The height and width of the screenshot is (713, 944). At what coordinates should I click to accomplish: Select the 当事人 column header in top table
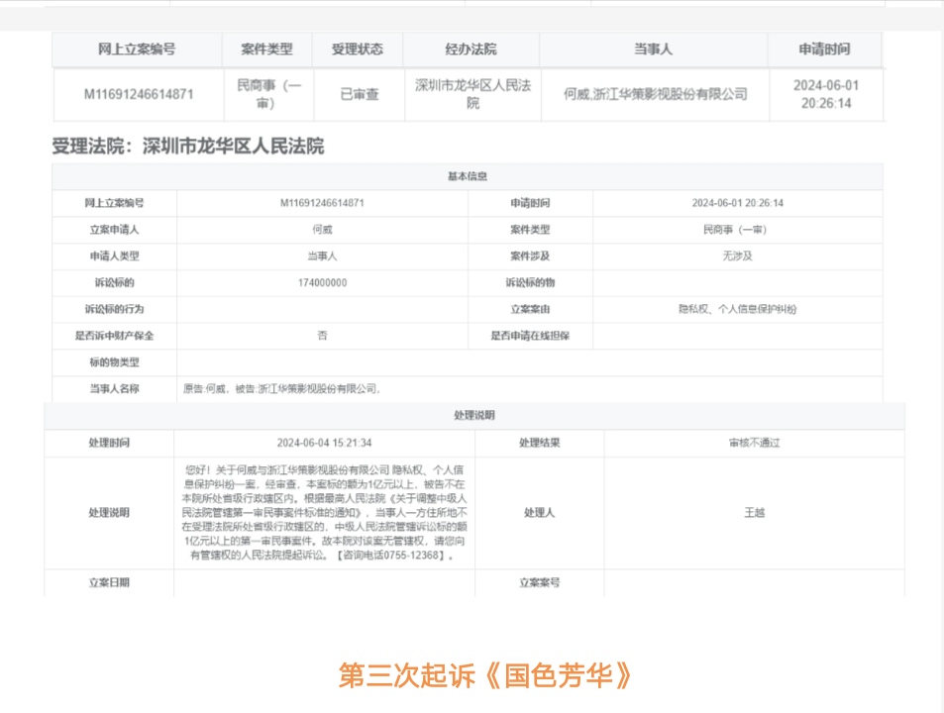(653, 50)
